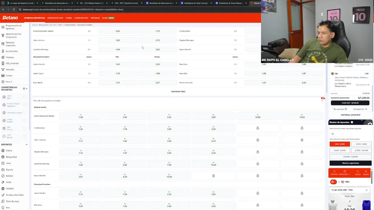Check the LaLiga España checkbox
The image size is (374, 210).
coord(24,120)
